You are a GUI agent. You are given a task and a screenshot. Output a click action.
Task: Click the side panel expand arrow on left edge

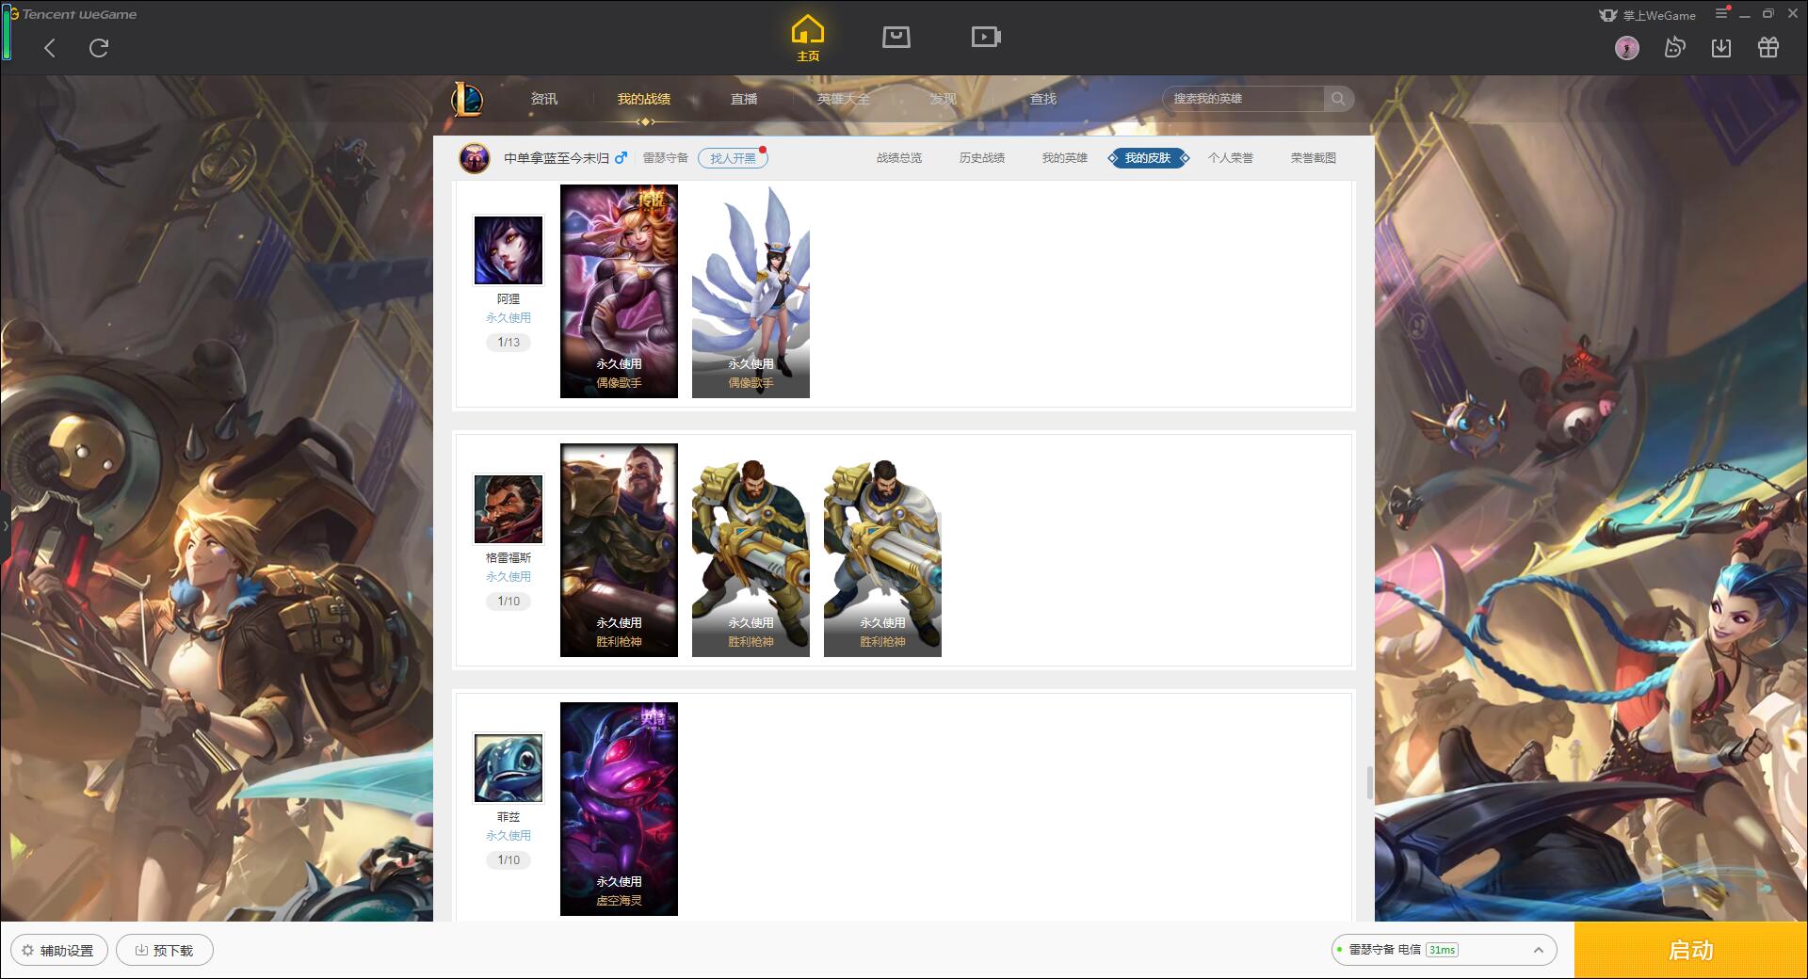5,525
